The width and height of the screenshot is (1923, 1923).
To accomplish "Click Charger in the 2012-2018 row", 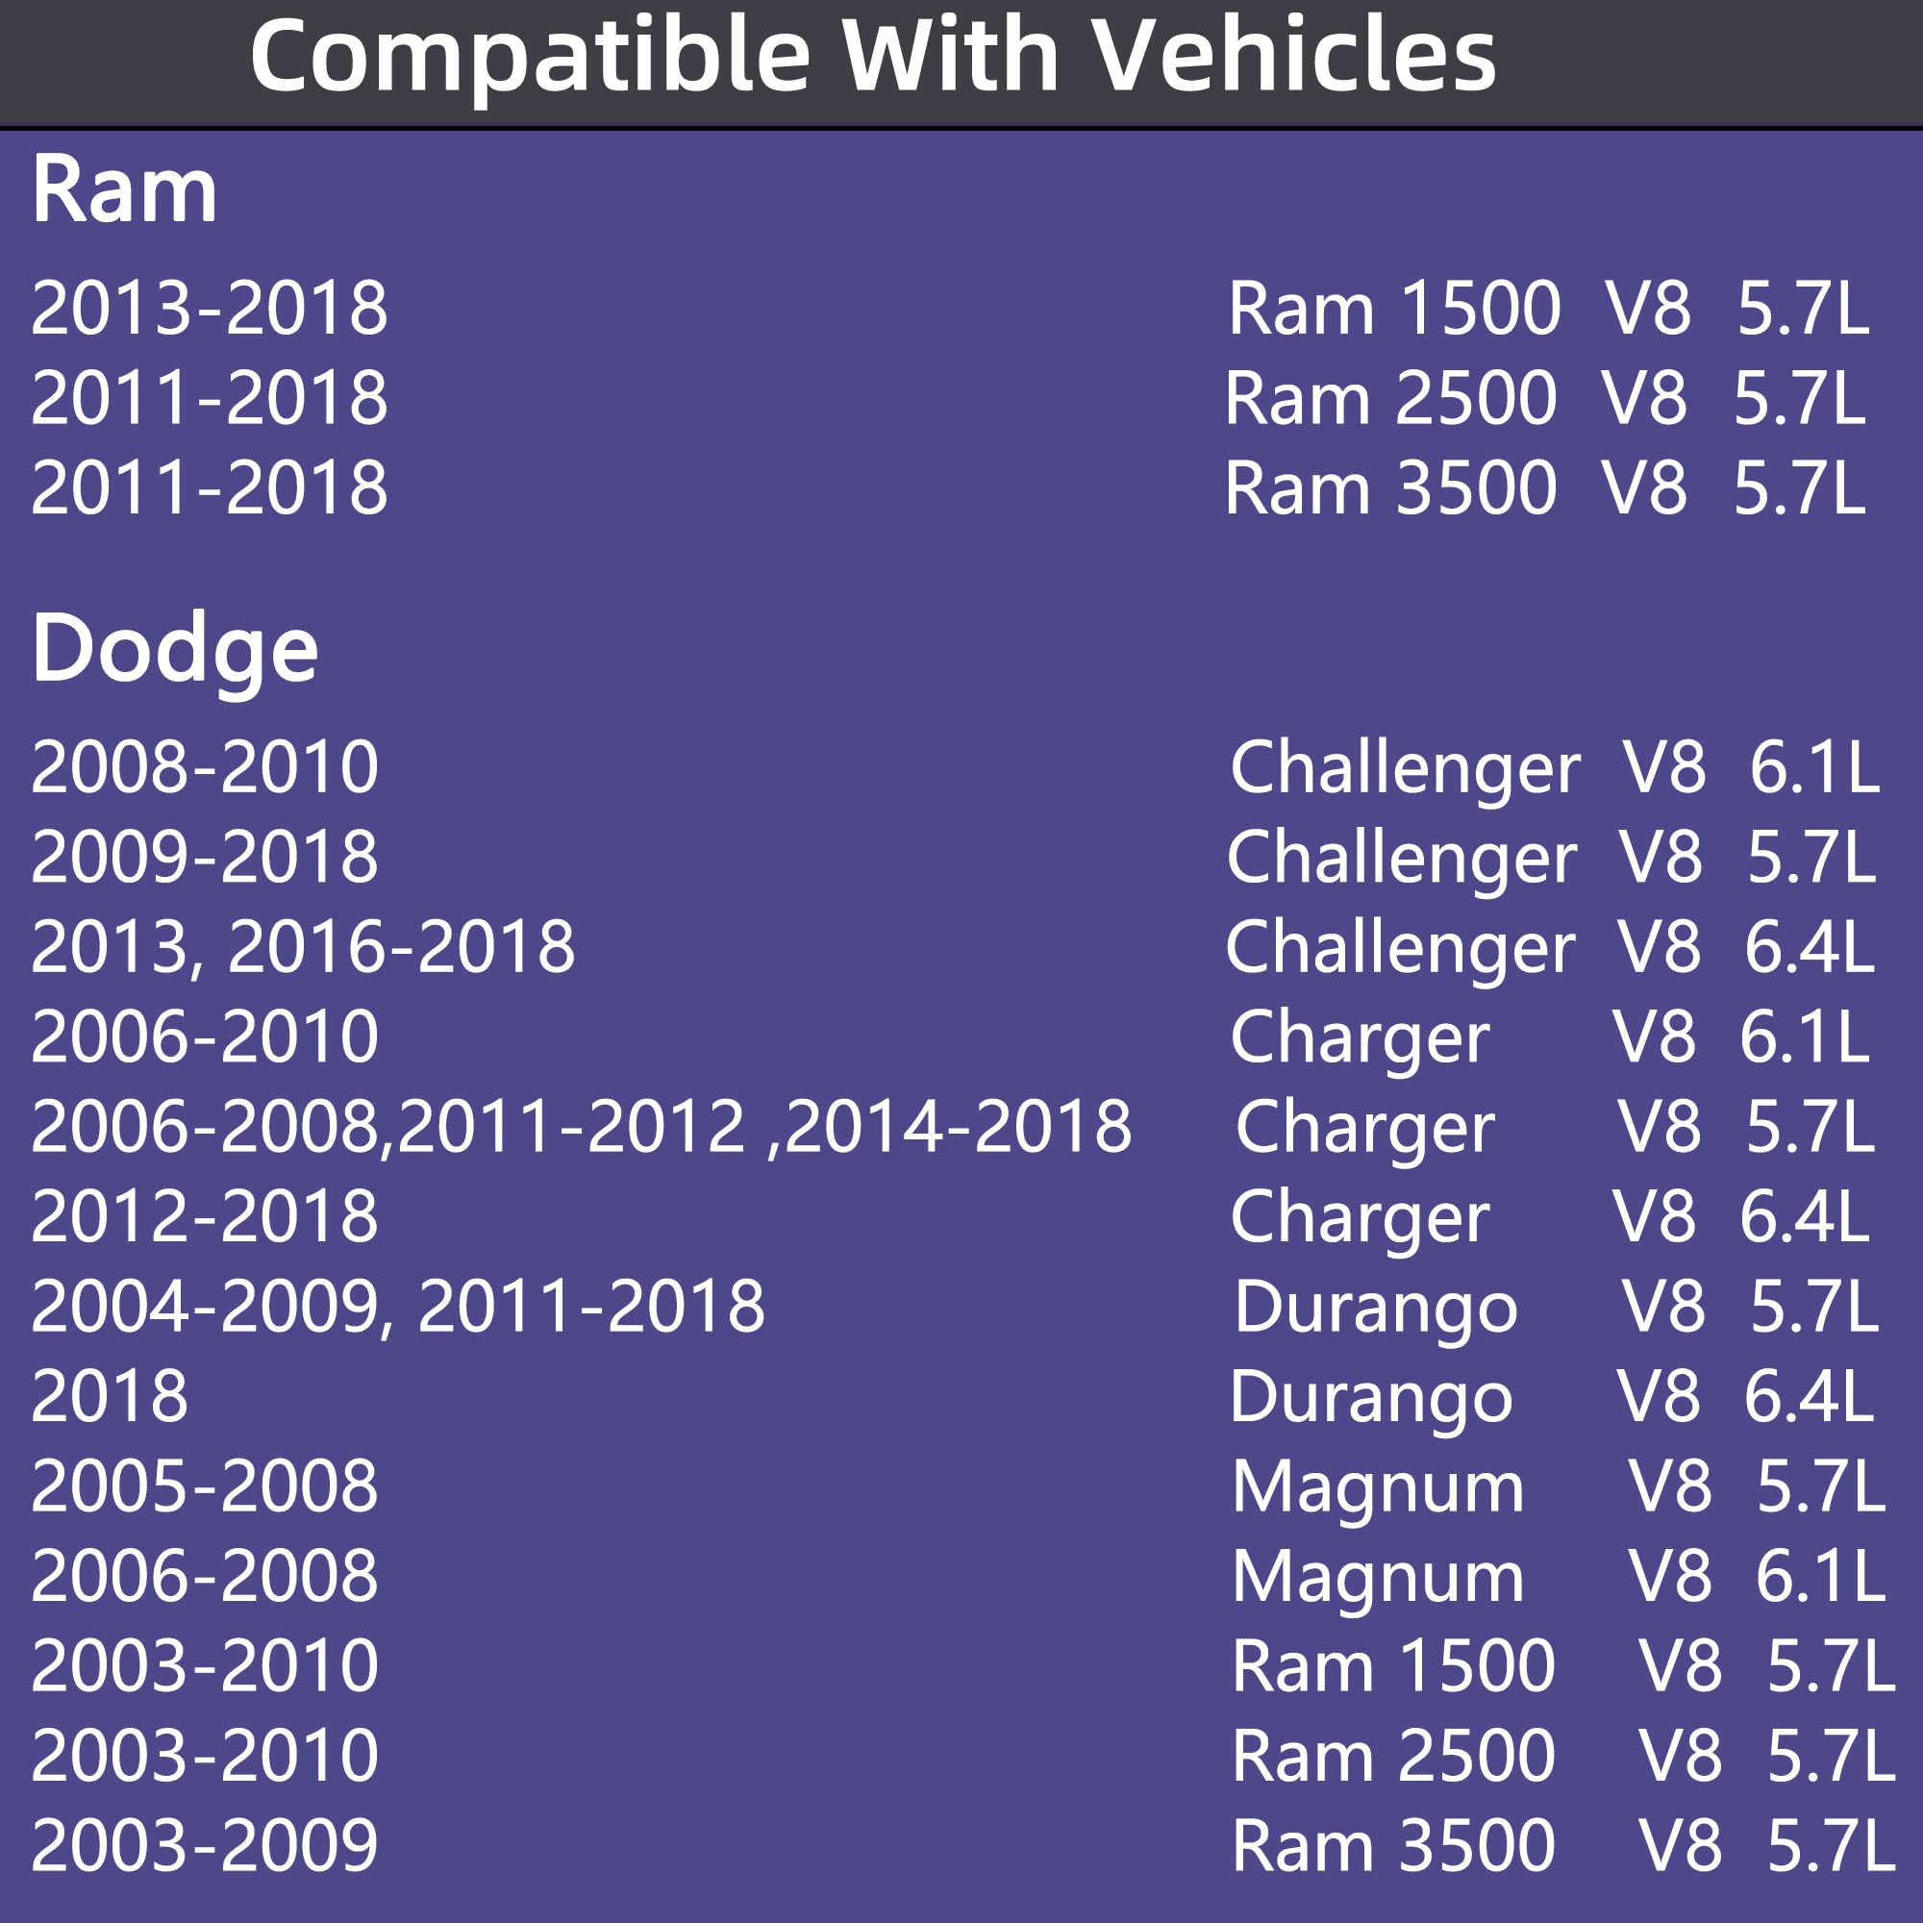I will coord(1360,1216).
